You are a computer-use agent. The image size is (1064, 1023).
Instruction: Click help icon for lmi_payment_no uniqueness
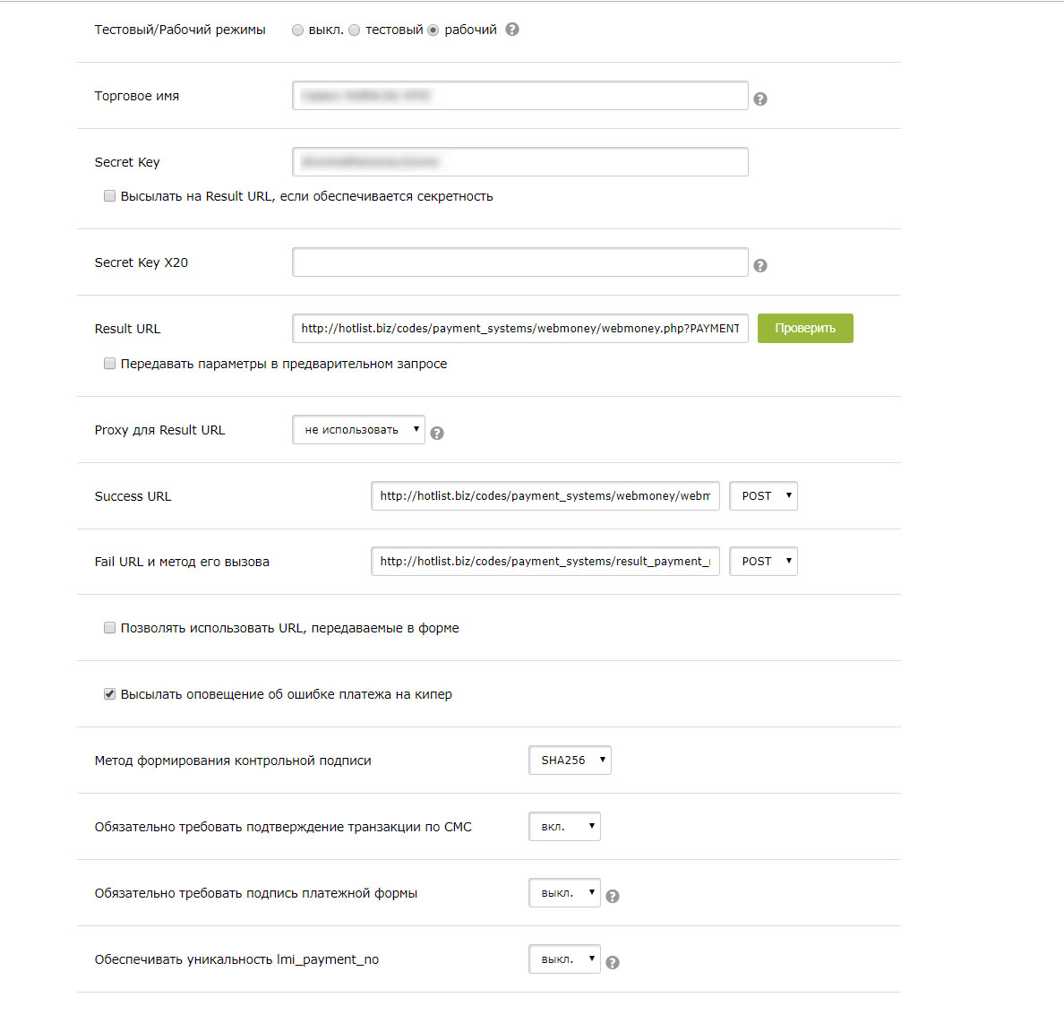pyautogui.click(x=613, y=963)
